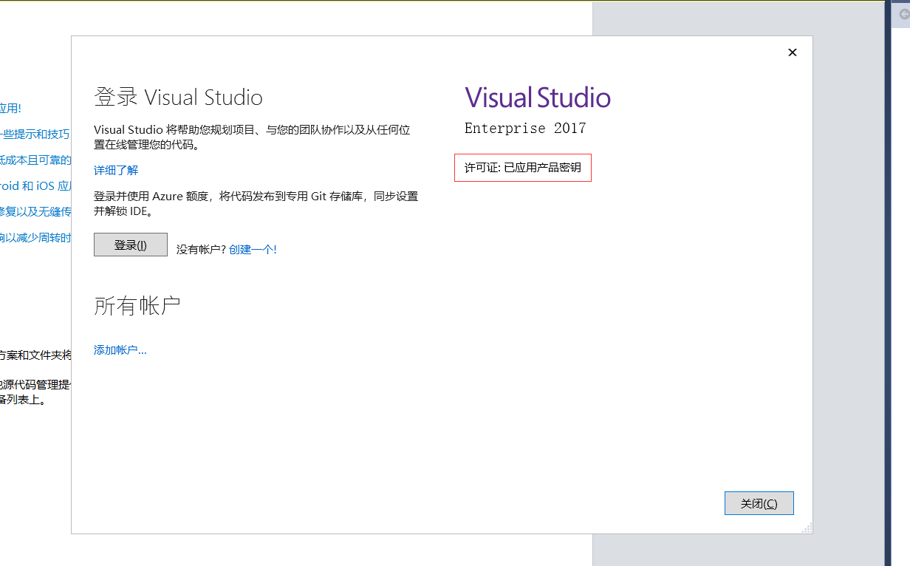This screenshot has width=910, height=566.
Task: Select the 登录 Visual Studio heading
Action: coord(179,96)
